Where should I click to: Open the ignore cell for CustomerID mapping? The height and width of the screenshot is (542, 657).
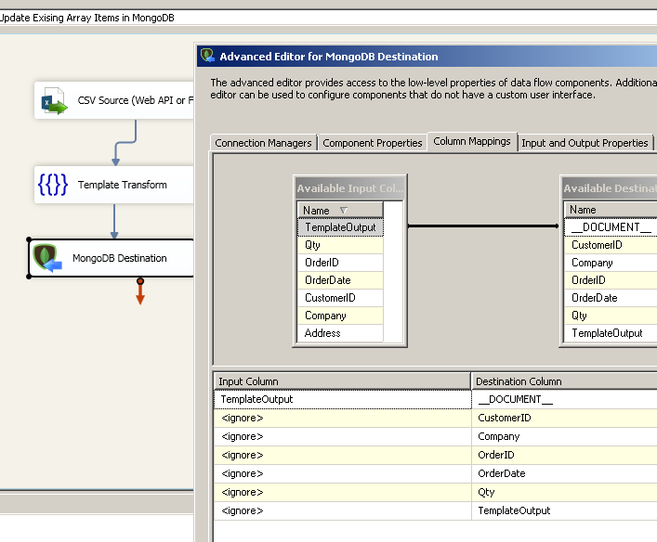pyautogui.click(x=343, y=418)
